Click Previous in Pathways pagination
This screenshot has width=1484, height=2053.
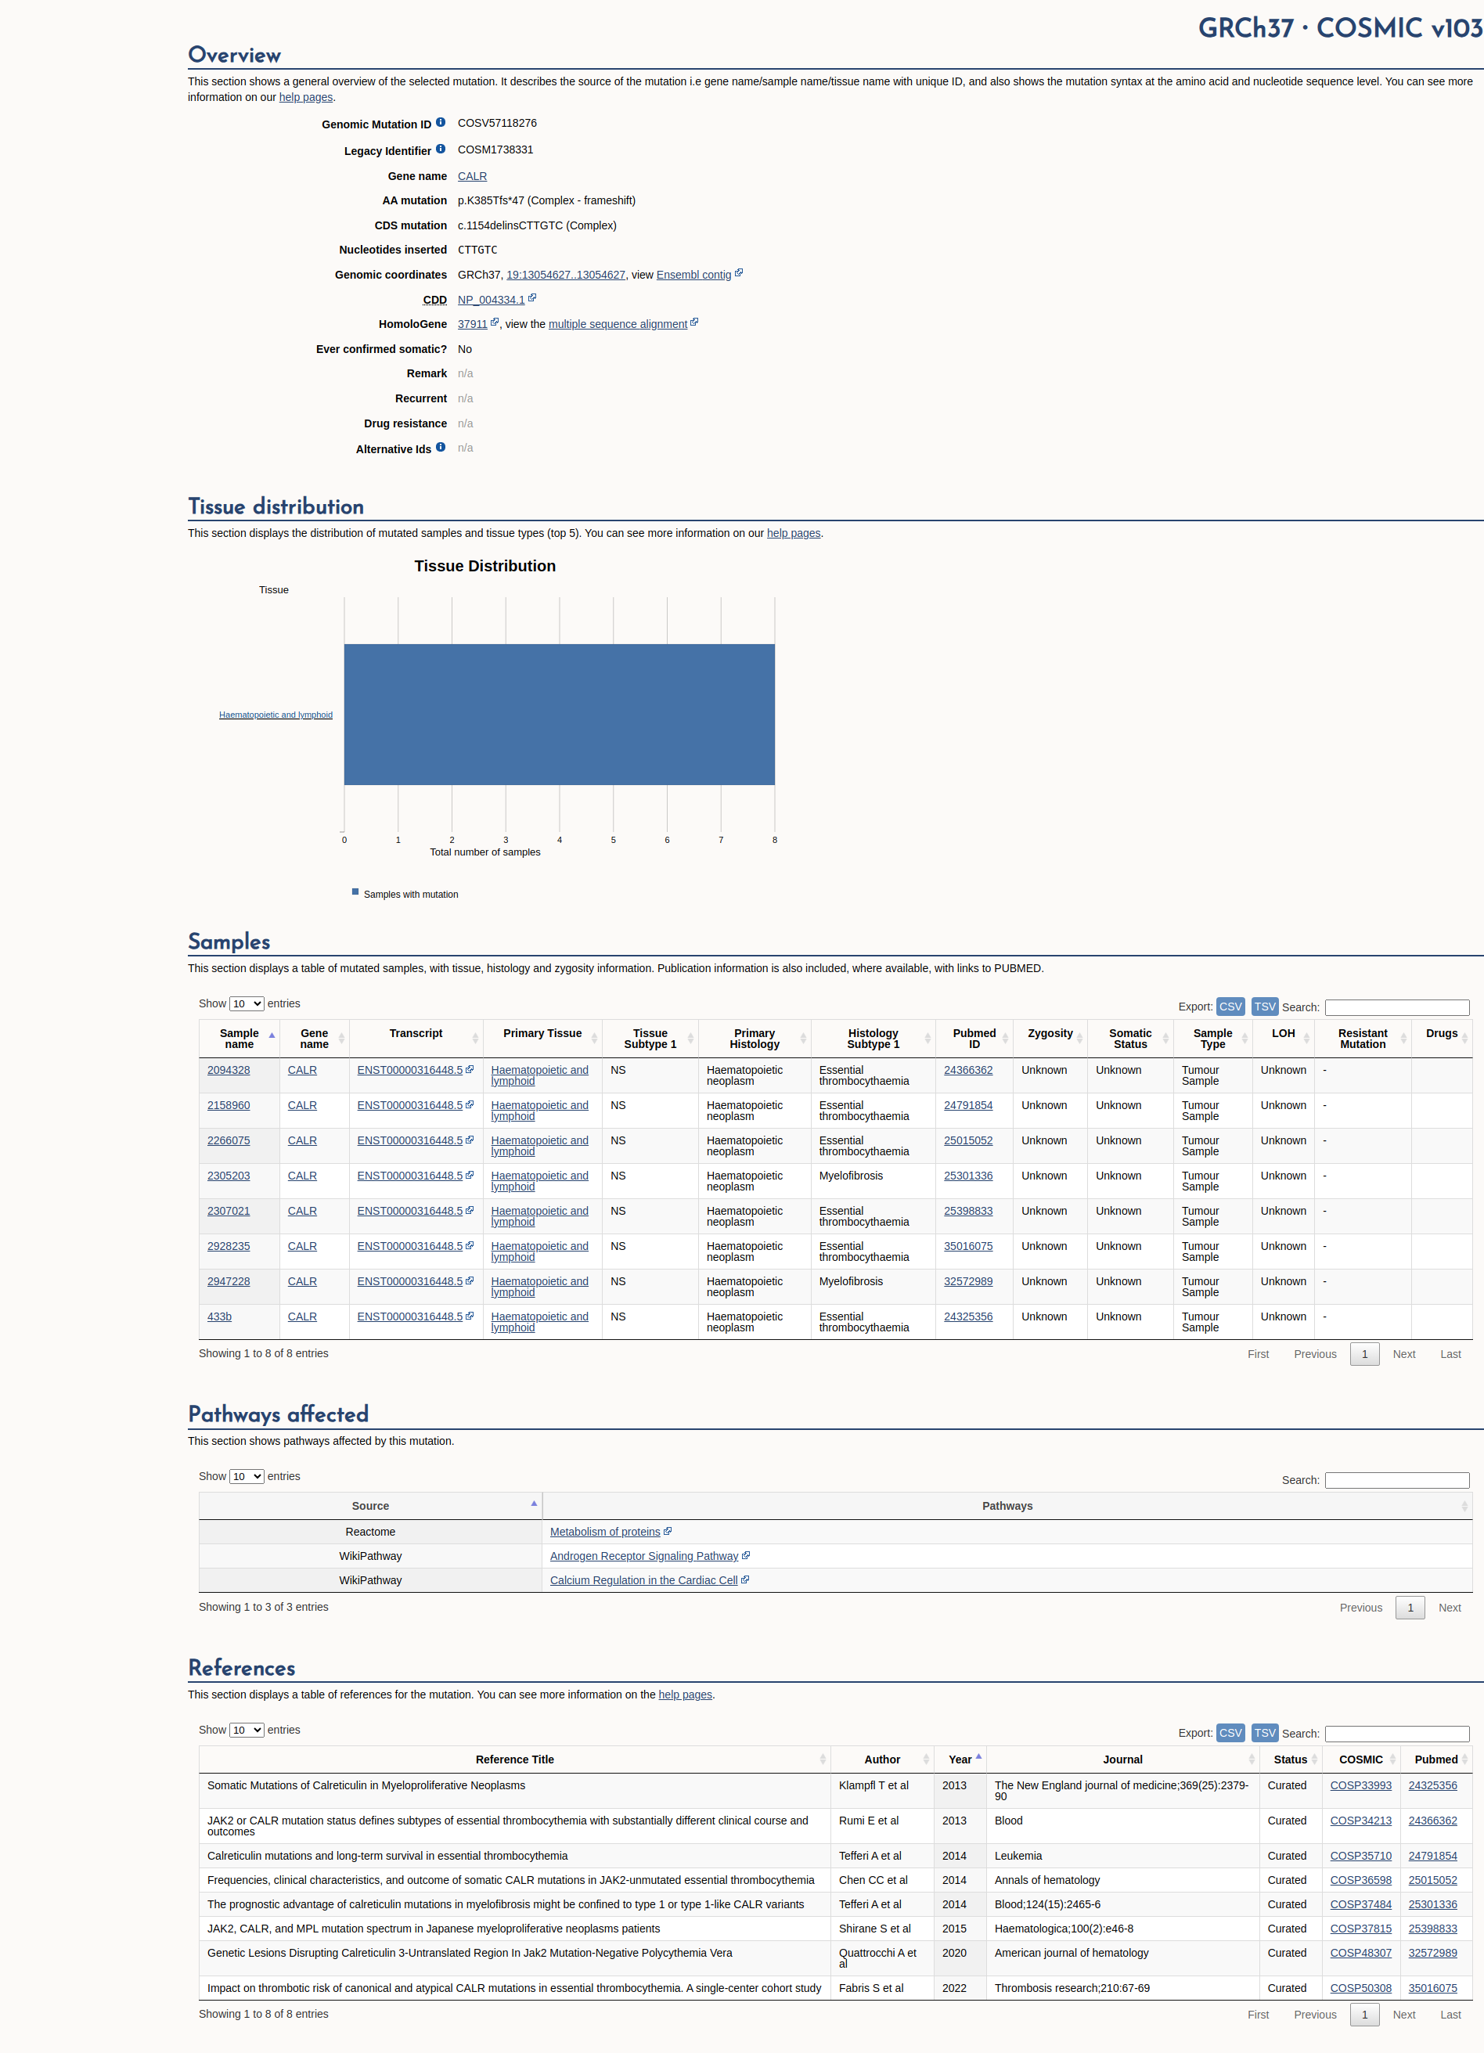point(1361,1608)
